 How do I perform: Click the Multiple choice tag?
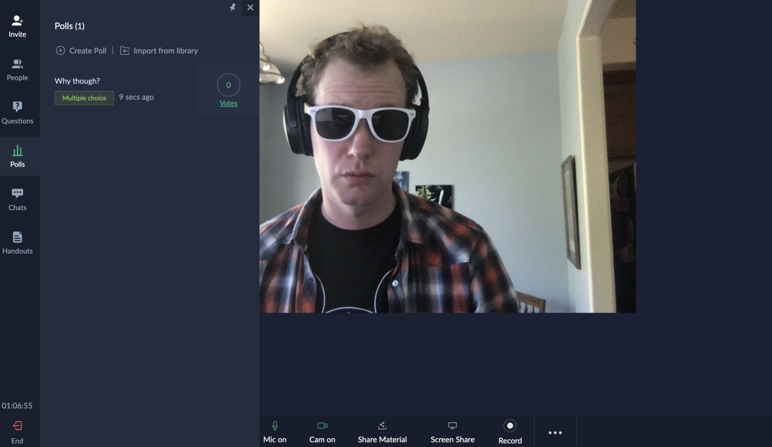[84, 98]
